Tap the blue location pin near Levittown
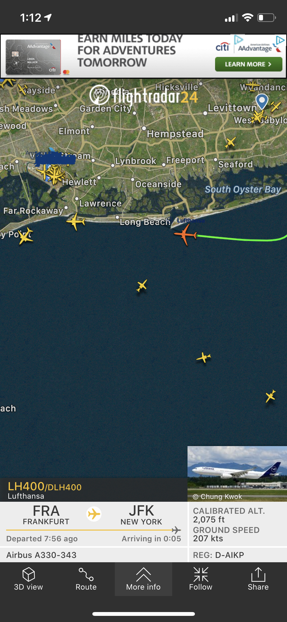 [262, 101]
